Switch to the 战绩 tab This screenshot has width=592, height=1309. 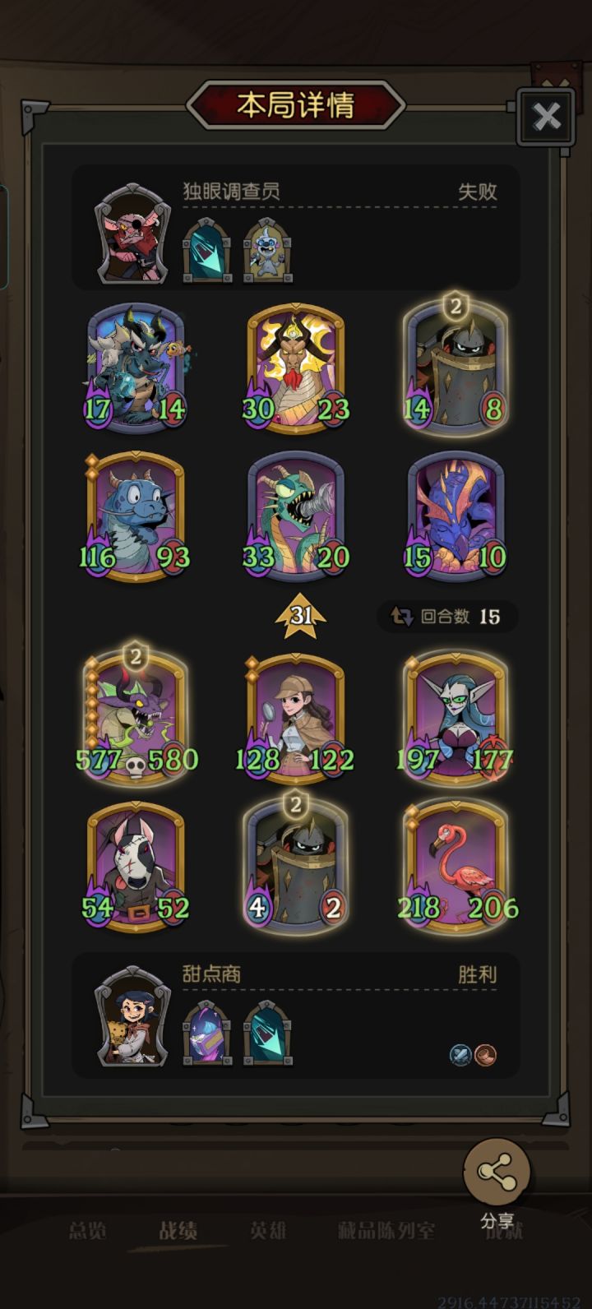[x=178, y=1230]
